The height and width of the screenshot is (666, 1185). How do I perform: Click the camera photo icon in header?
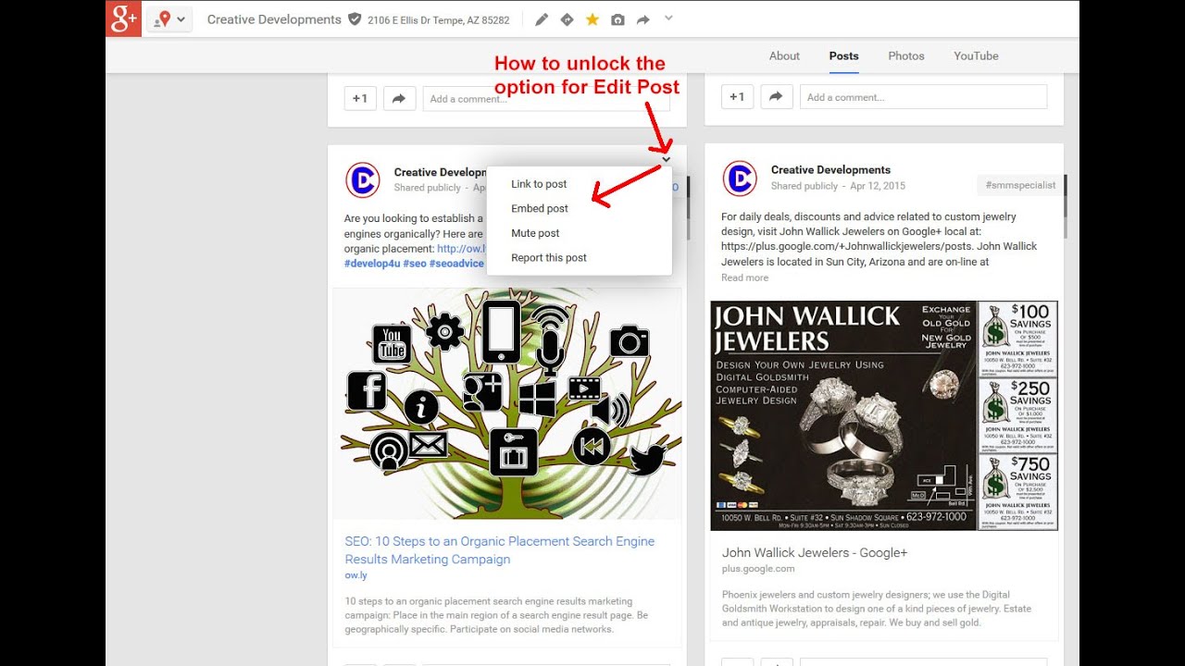(x=617, y=19)
